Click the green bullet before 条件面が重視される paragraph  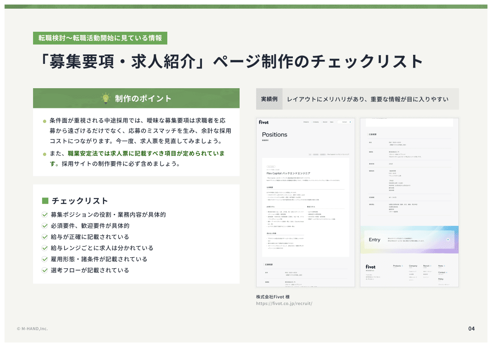click(x=45, y=122)
